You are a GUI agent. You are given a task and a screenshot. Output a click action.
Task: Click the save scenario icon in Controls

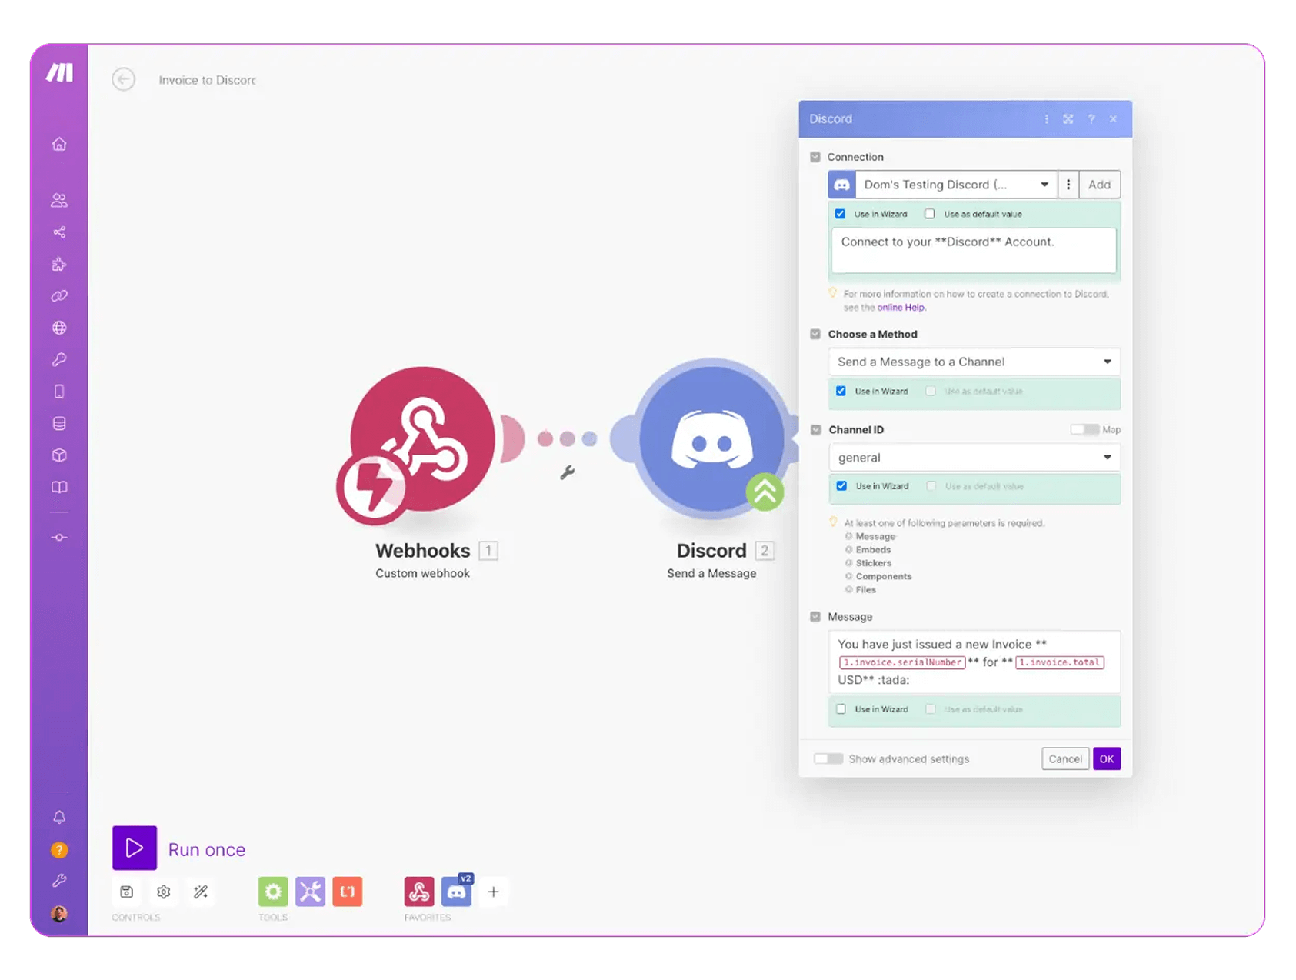click(x=127, y=892)
